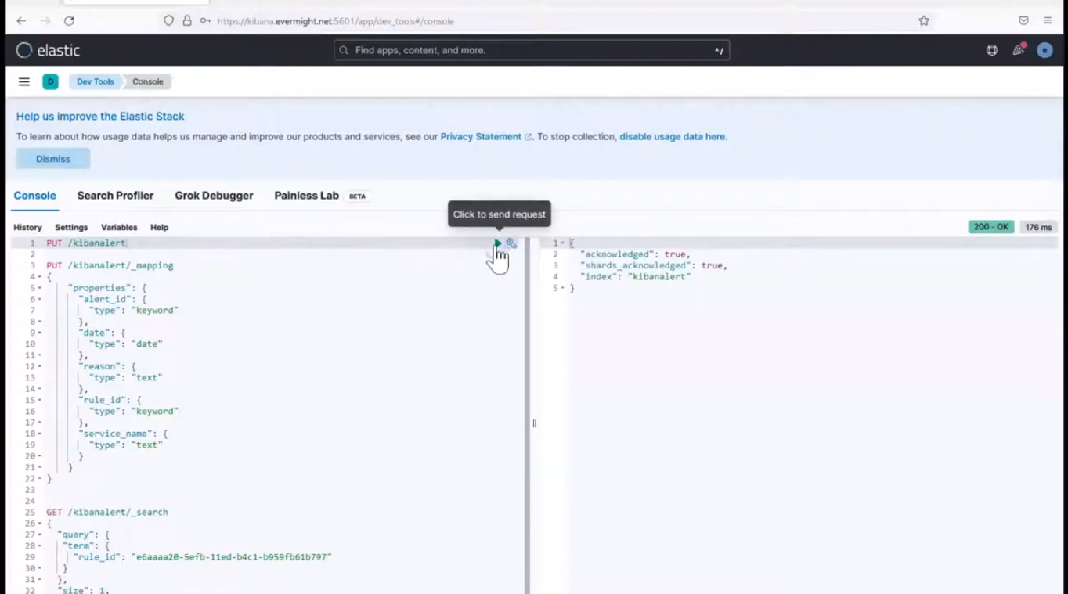Viewport: 1068px width, 594px height.
Task: Click the Console breadcrumb
Action: tap(147, 81)
